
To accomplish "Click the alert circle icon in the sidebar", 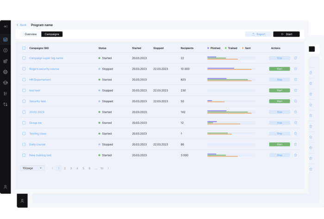I will click(x=6, y=50).
